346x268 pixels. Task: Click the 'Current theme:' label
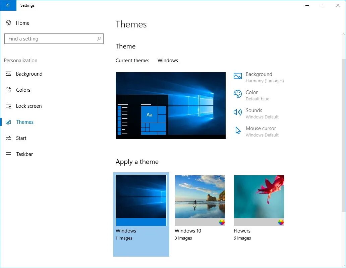pos(132,61)
